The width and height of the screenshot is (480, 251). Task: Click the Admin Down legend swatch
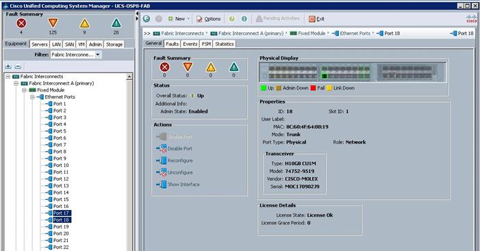[279, 88]
